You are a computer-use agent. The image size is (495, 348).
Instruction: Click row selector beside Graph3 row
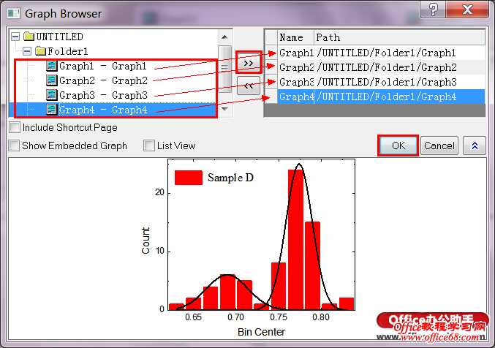pos(271,82)
